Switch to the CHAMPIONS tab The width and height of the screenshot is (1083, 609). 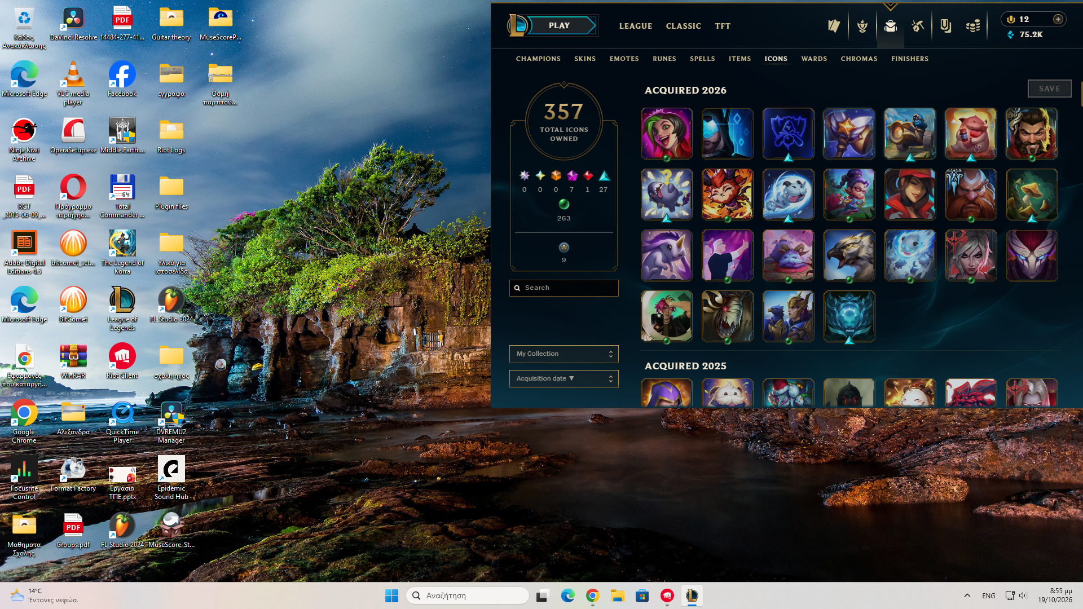point(538,59)
